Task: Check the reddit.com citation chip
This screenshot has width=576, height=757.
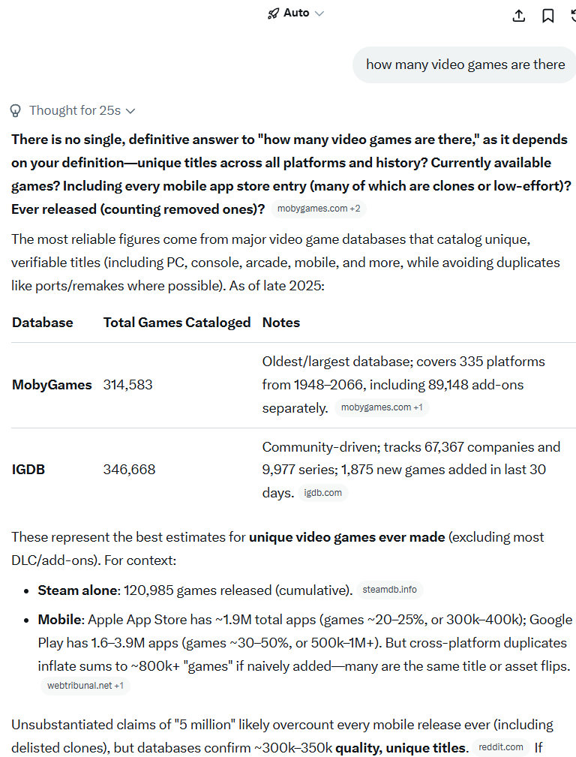Action: (x=501, y=747)
